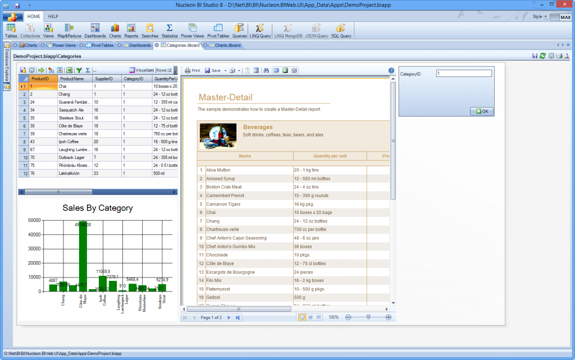Switch to the HELP ribbon tab
575x360 pixels.
pyautogui.click(x=53, y=17)
